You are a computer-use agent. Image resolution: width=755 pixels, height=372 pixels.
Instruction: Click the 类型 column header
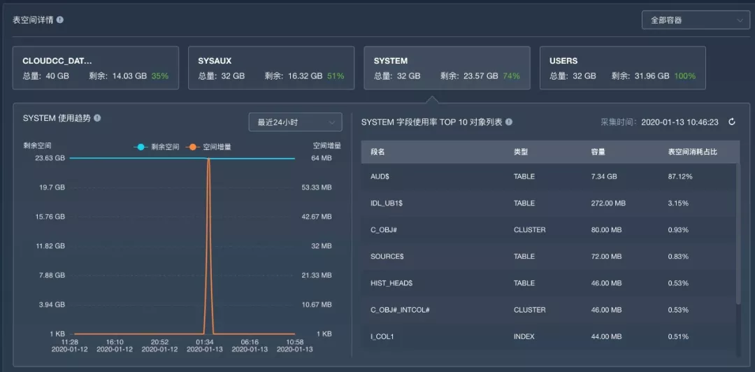click(521, 152)
